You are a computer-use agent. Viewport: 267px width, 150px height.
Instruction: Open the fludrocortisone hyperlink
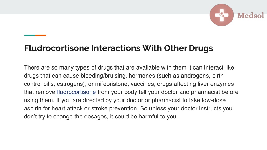(76, 92)
